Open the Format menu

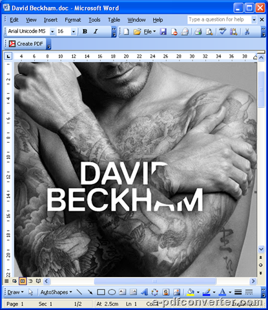[73, 20]
